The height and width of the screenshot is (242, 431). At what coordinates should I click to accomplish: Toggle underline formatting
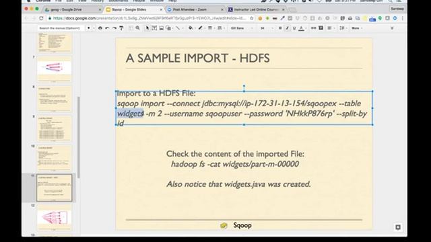294,28
